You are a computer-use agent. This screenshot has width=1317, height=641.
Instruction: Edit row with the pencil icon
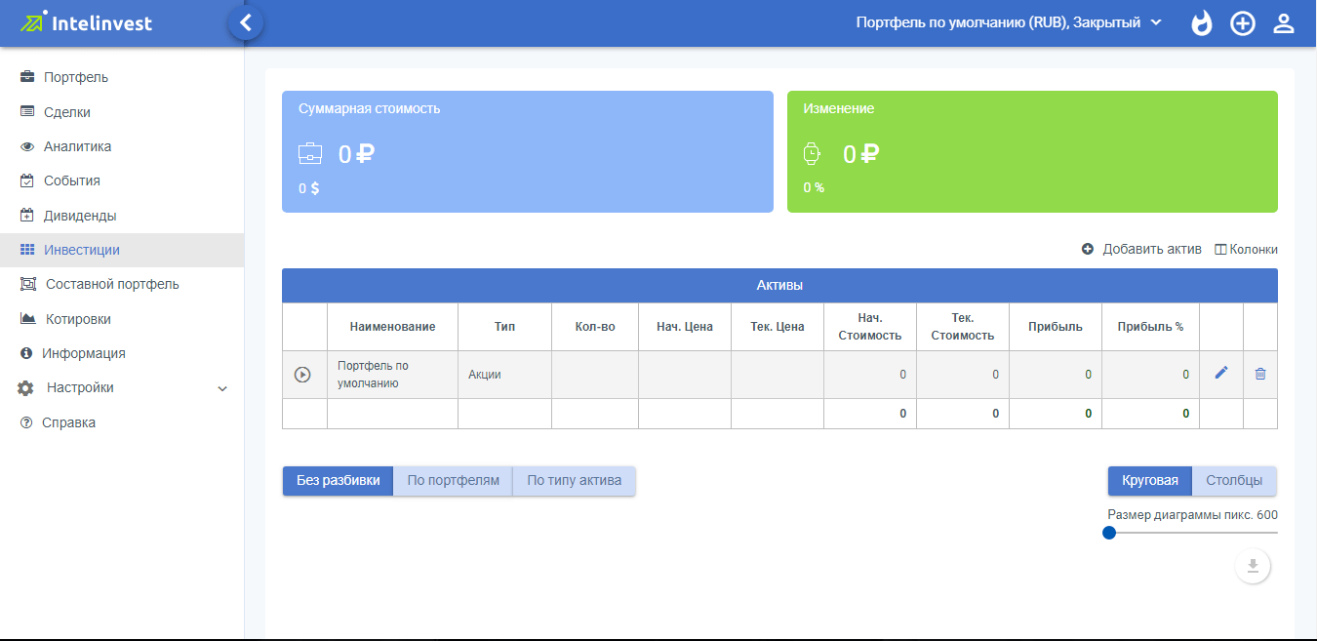1220,374
